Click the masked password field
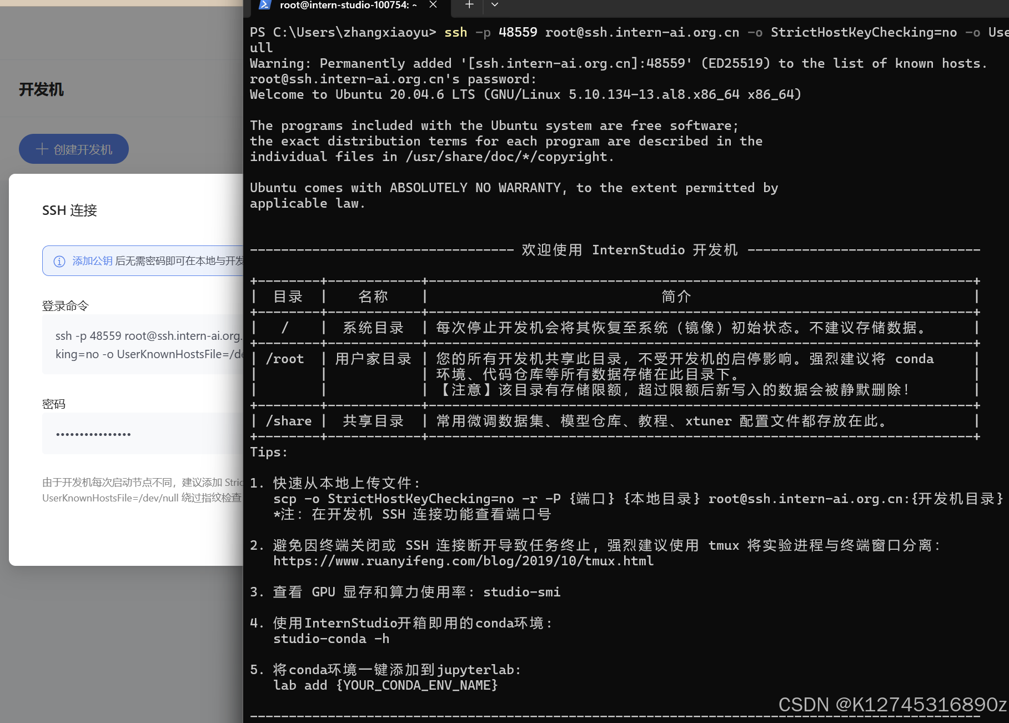The width and height of the screenshot is (1009, 723). point(143,434)
